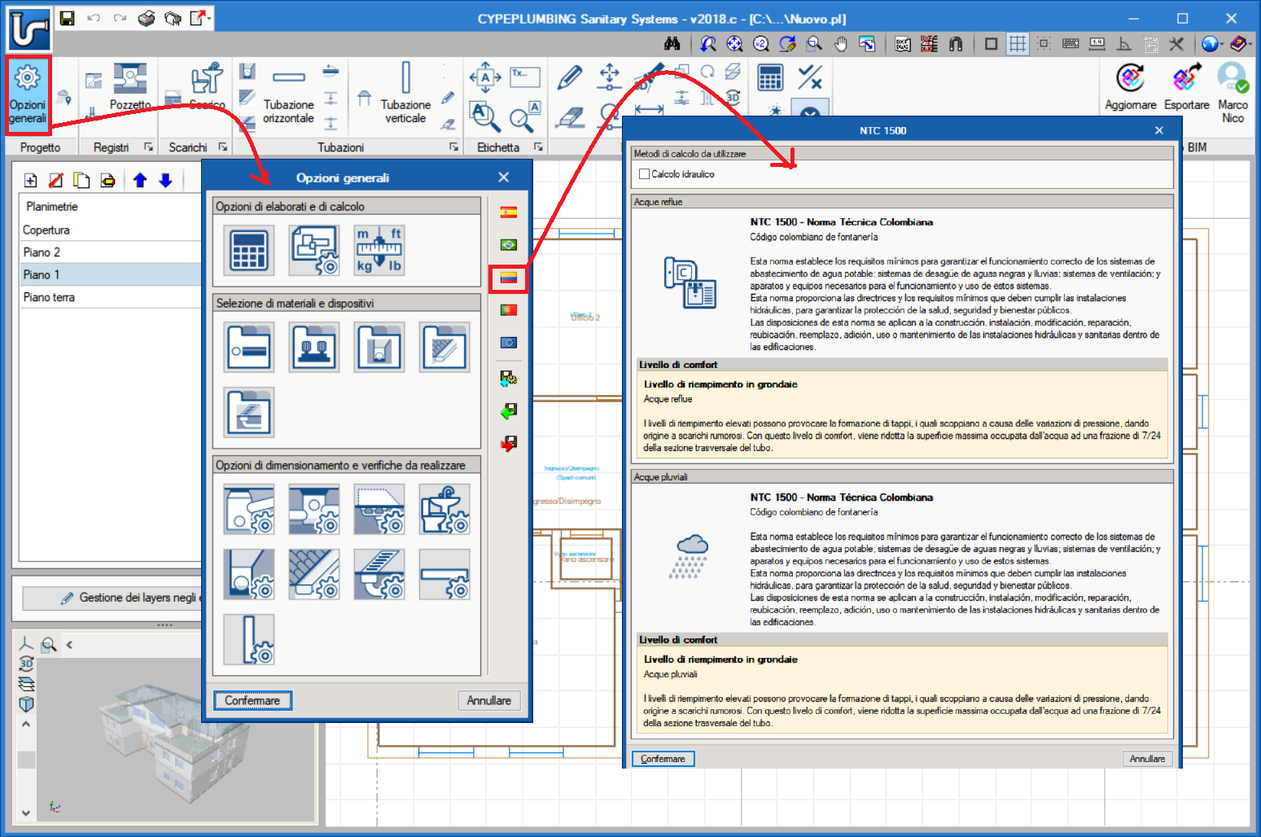Select the Colombia flag in Opzioni generali
Viewport: 1261px width, 837px height.
(508, 278)
